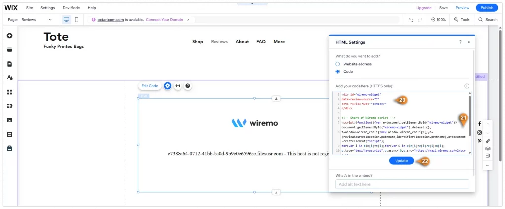Open the puzzle-piece plugins icon

click(10, 106)
